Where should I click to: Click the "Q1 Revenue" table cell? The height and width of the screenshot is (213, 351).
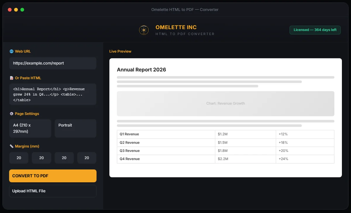click(166, 134)
